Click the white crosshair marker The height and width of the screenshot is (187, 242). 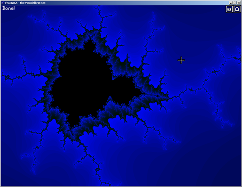pyautogui.click(x=181, y=60)
